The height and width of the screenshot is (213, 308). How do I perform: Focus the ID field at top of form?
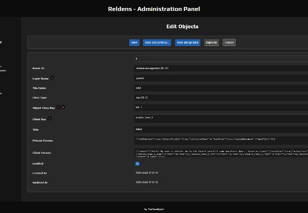point(221,59)
